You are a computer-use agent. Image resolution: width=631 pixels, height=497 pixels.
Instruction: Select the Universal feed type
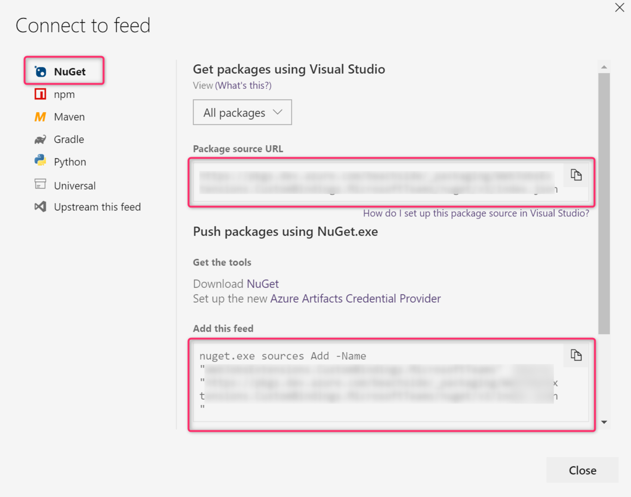pyautogui.click(x=75, y=185)
